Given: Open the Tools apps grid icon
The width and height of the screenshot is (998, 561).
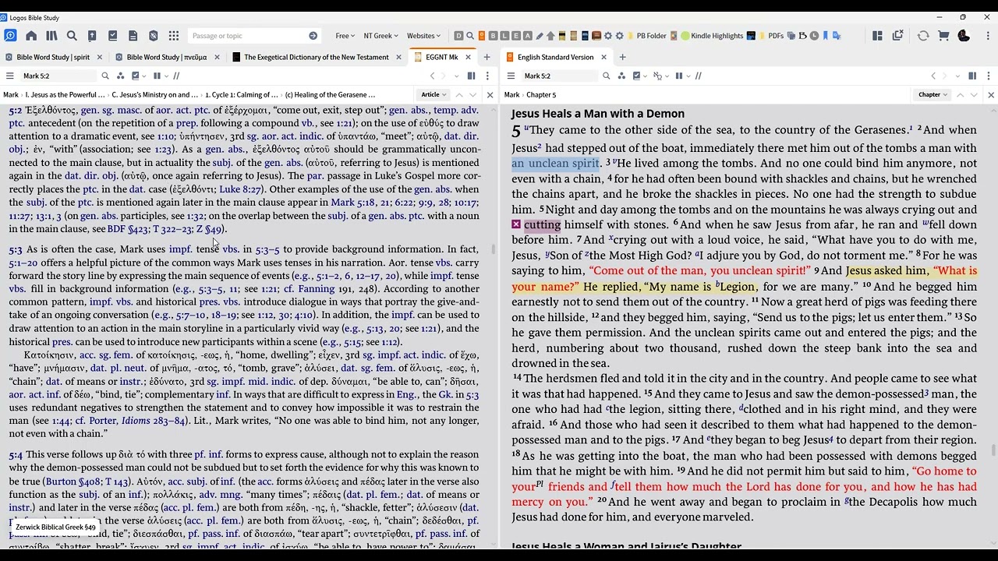Looking at the screenshot, I should point(174,35).
